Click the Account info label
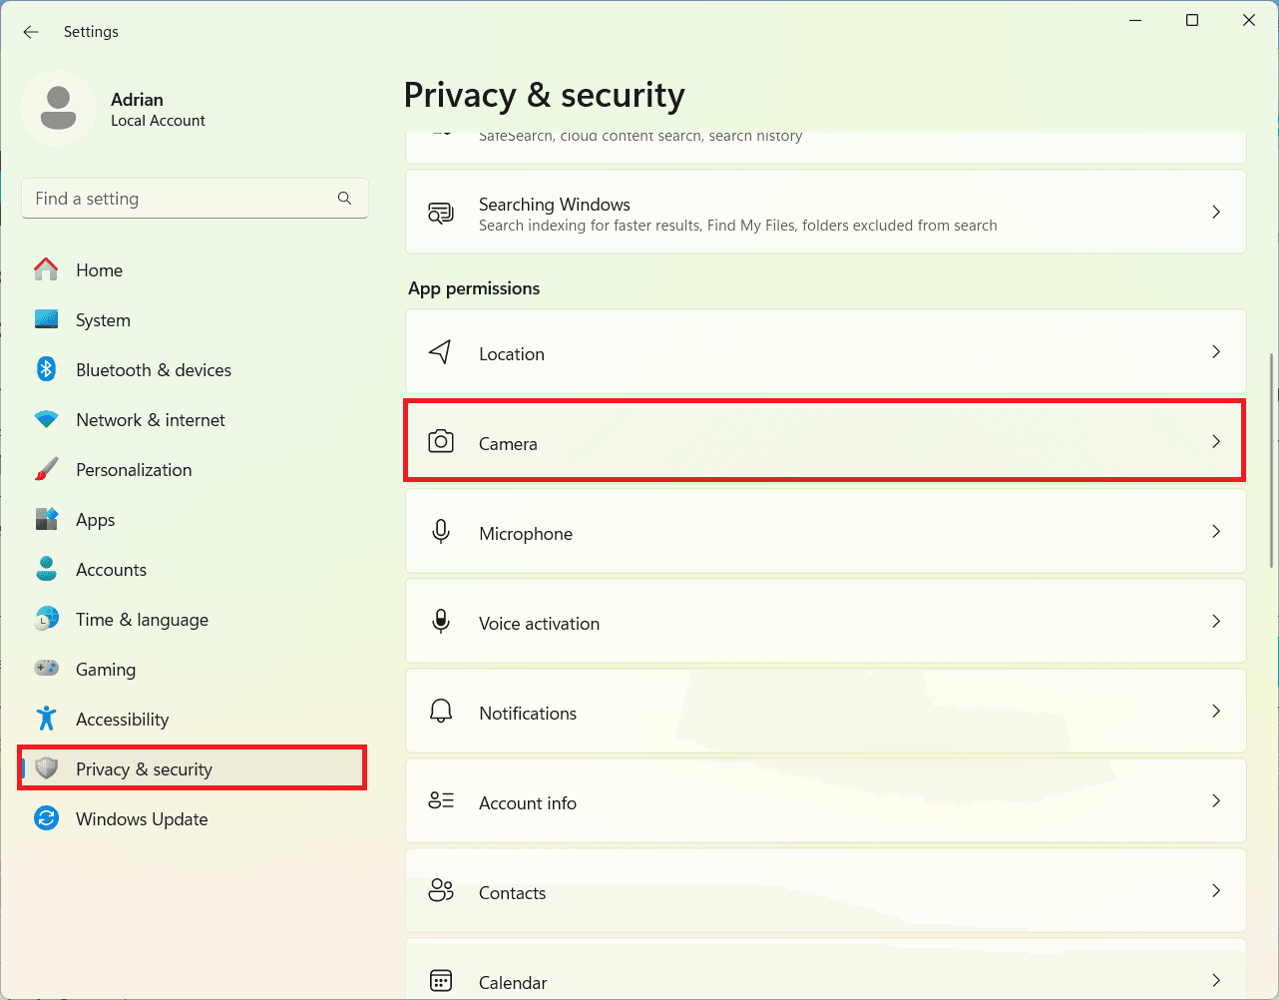This screenshot has height=1000, width=1279. (x=528, y=803)
